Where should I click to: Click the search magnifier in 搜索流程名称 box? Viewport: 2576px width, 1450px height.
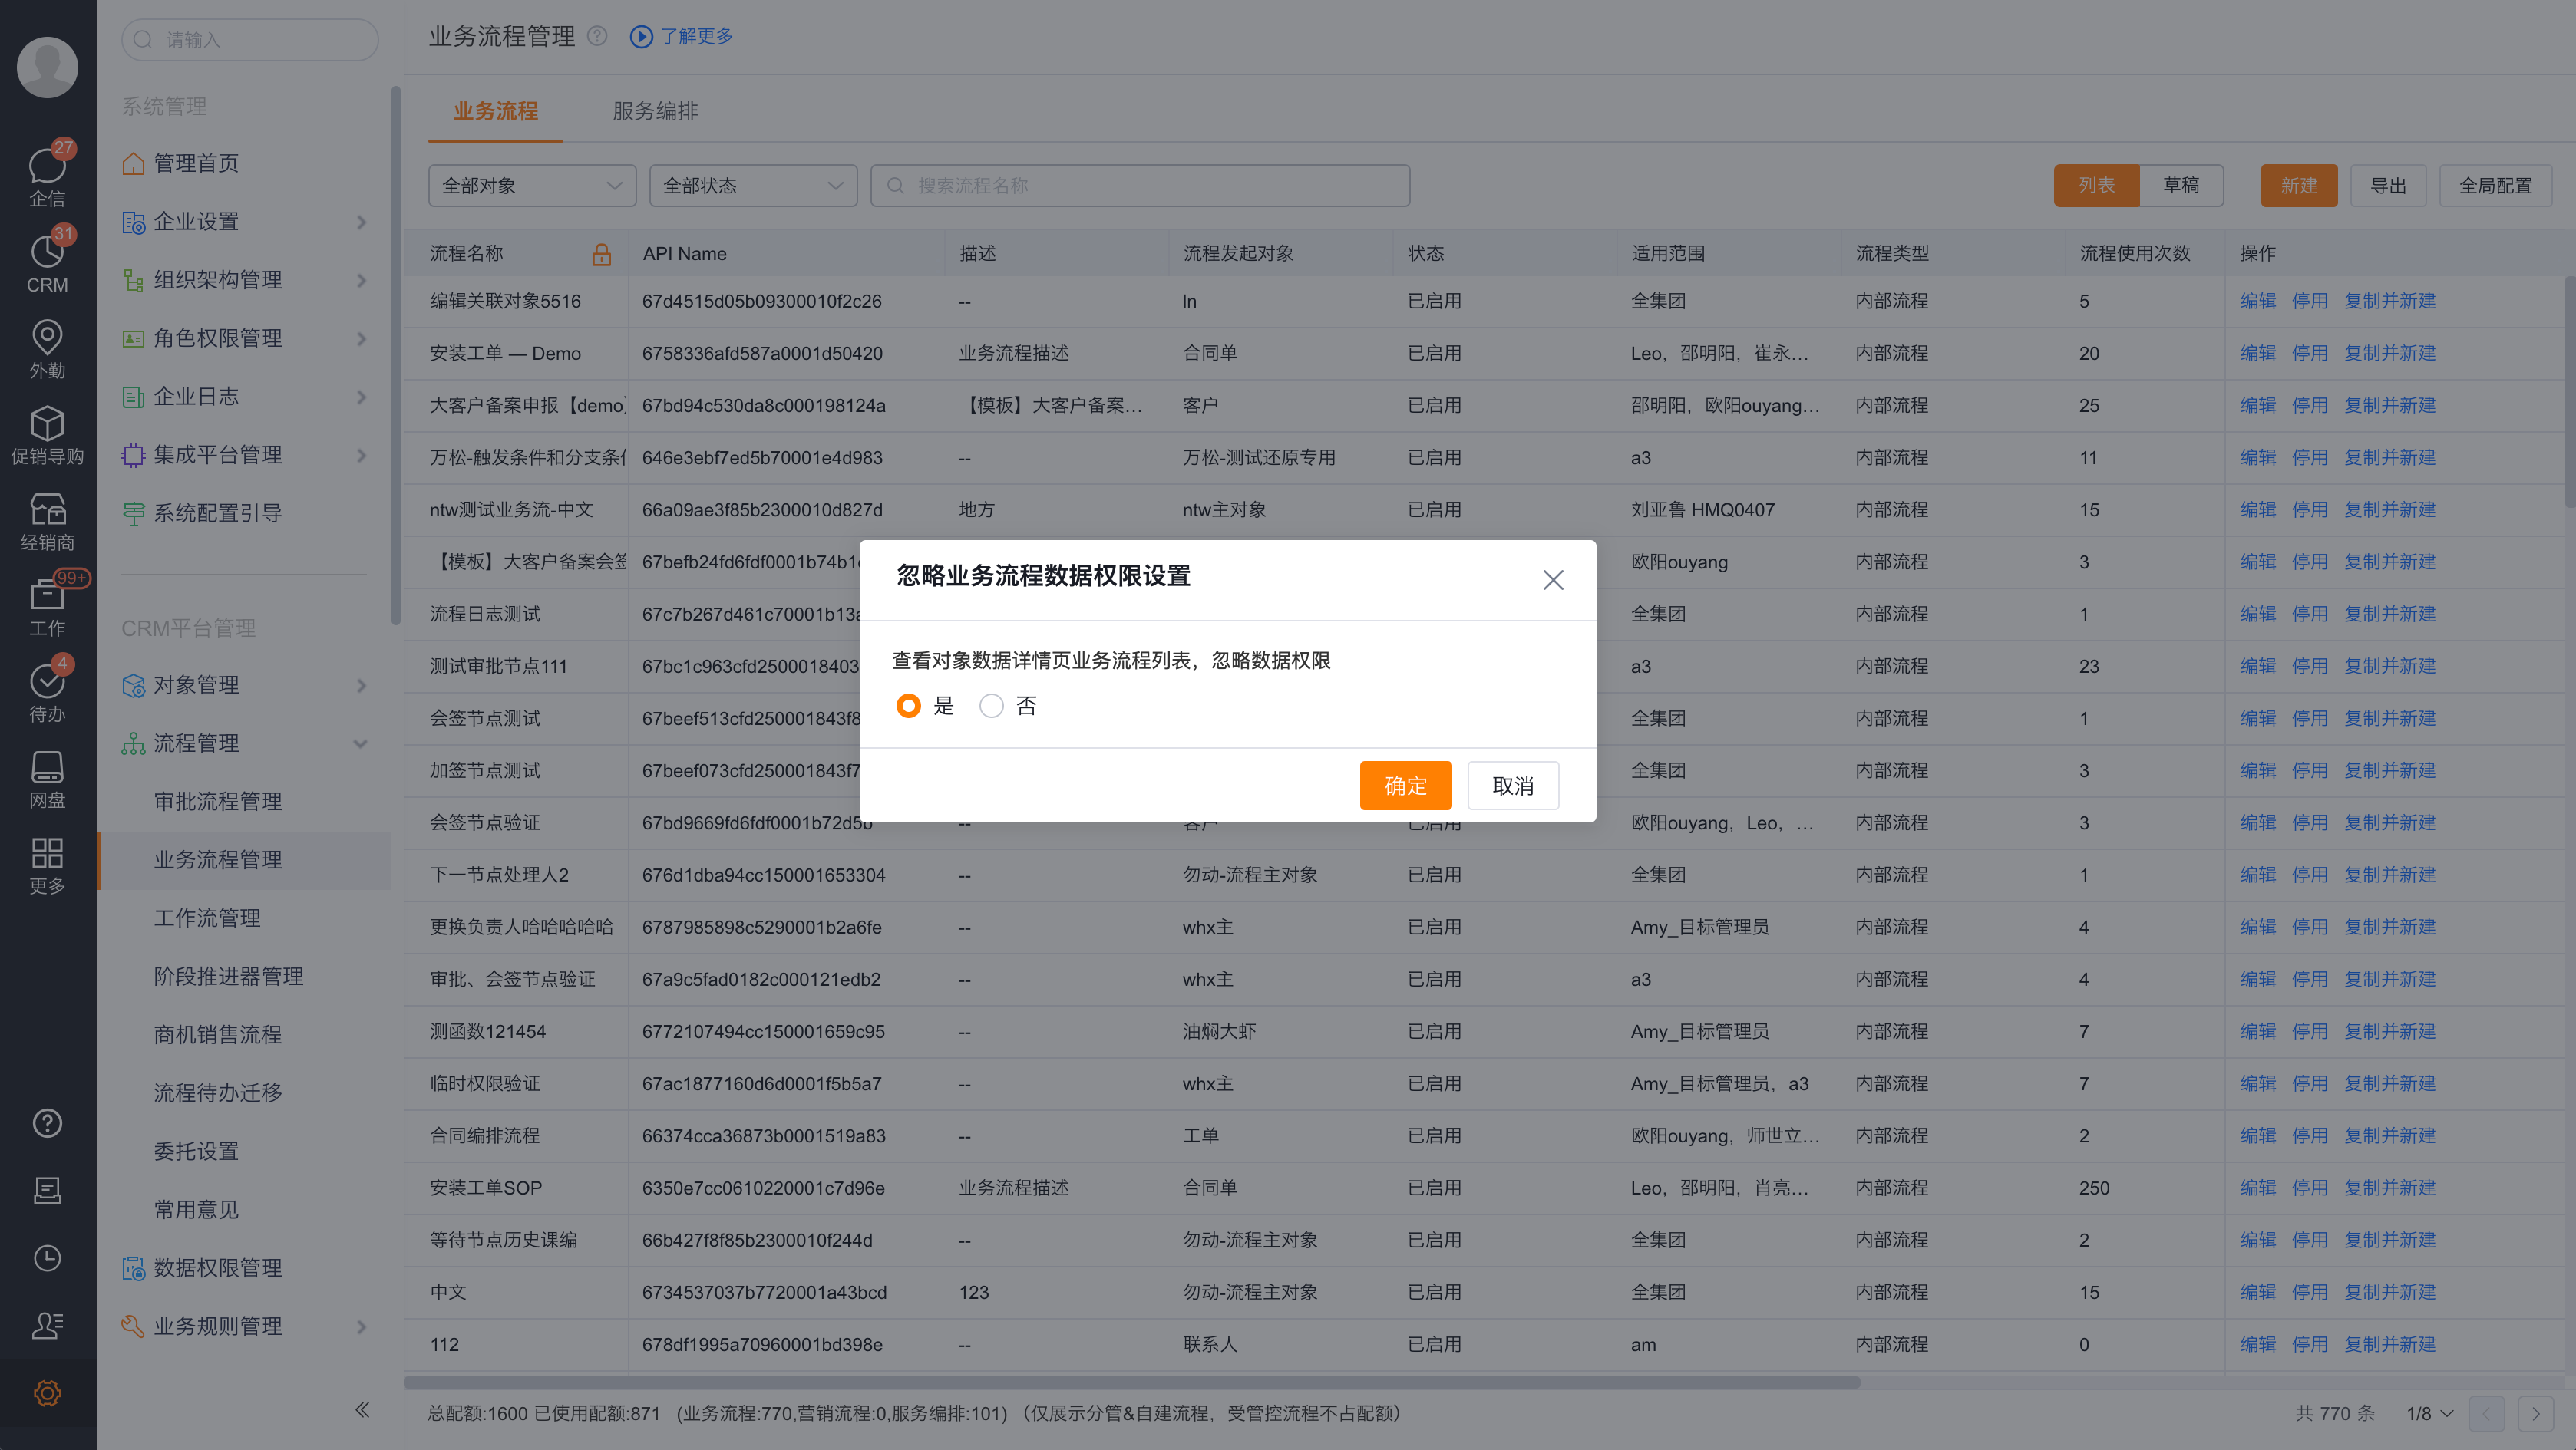(895, 186)
